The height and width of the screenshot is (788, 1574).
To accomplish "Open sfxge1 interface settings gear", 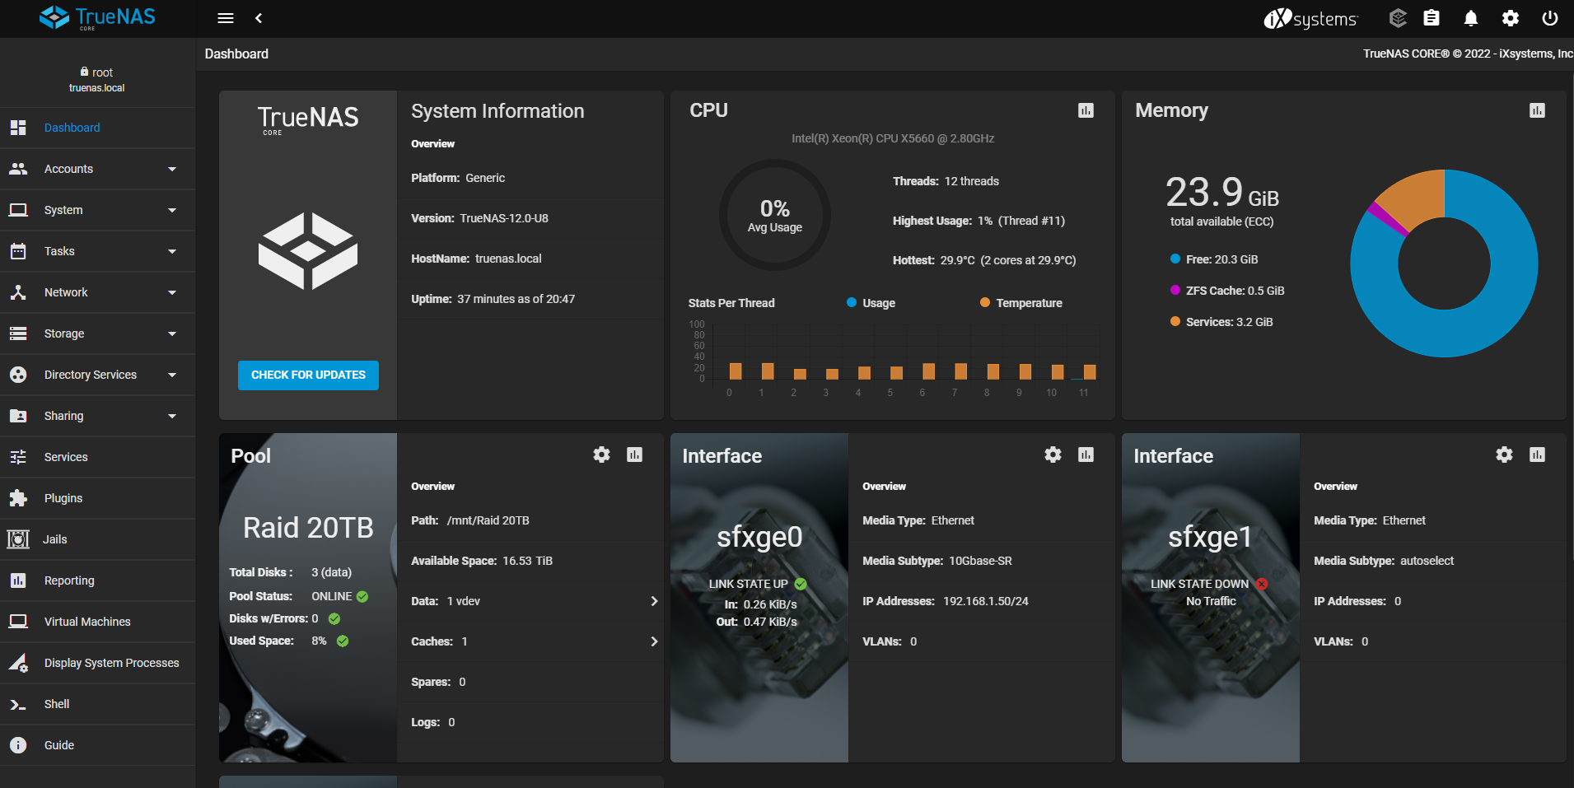I will coord(1505,455).
